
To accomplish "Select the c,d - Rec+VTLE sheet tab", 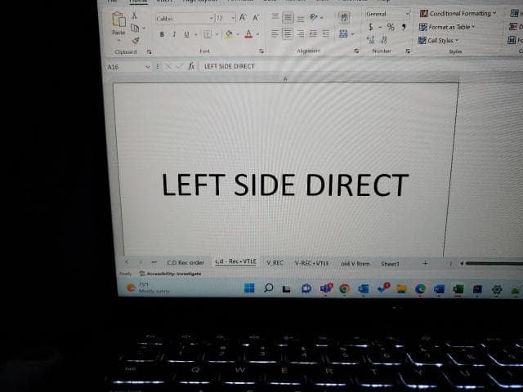I will pos(236,261).
